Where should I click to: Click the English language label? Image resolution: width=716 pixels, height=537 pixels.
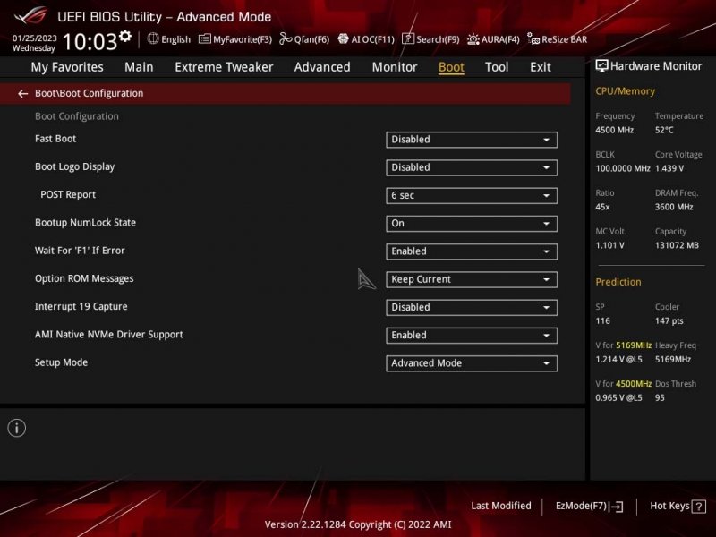(x=175, y=39)
